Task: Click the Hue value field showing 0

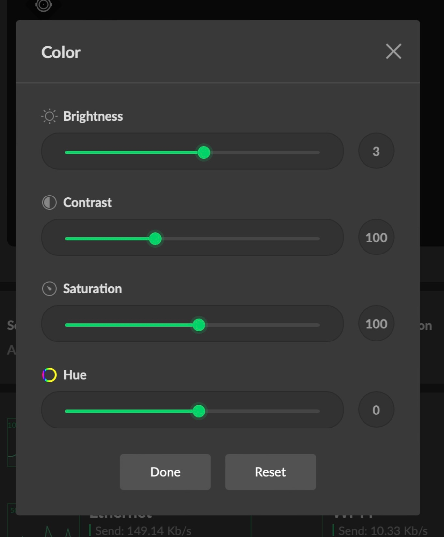Action: 376,410
